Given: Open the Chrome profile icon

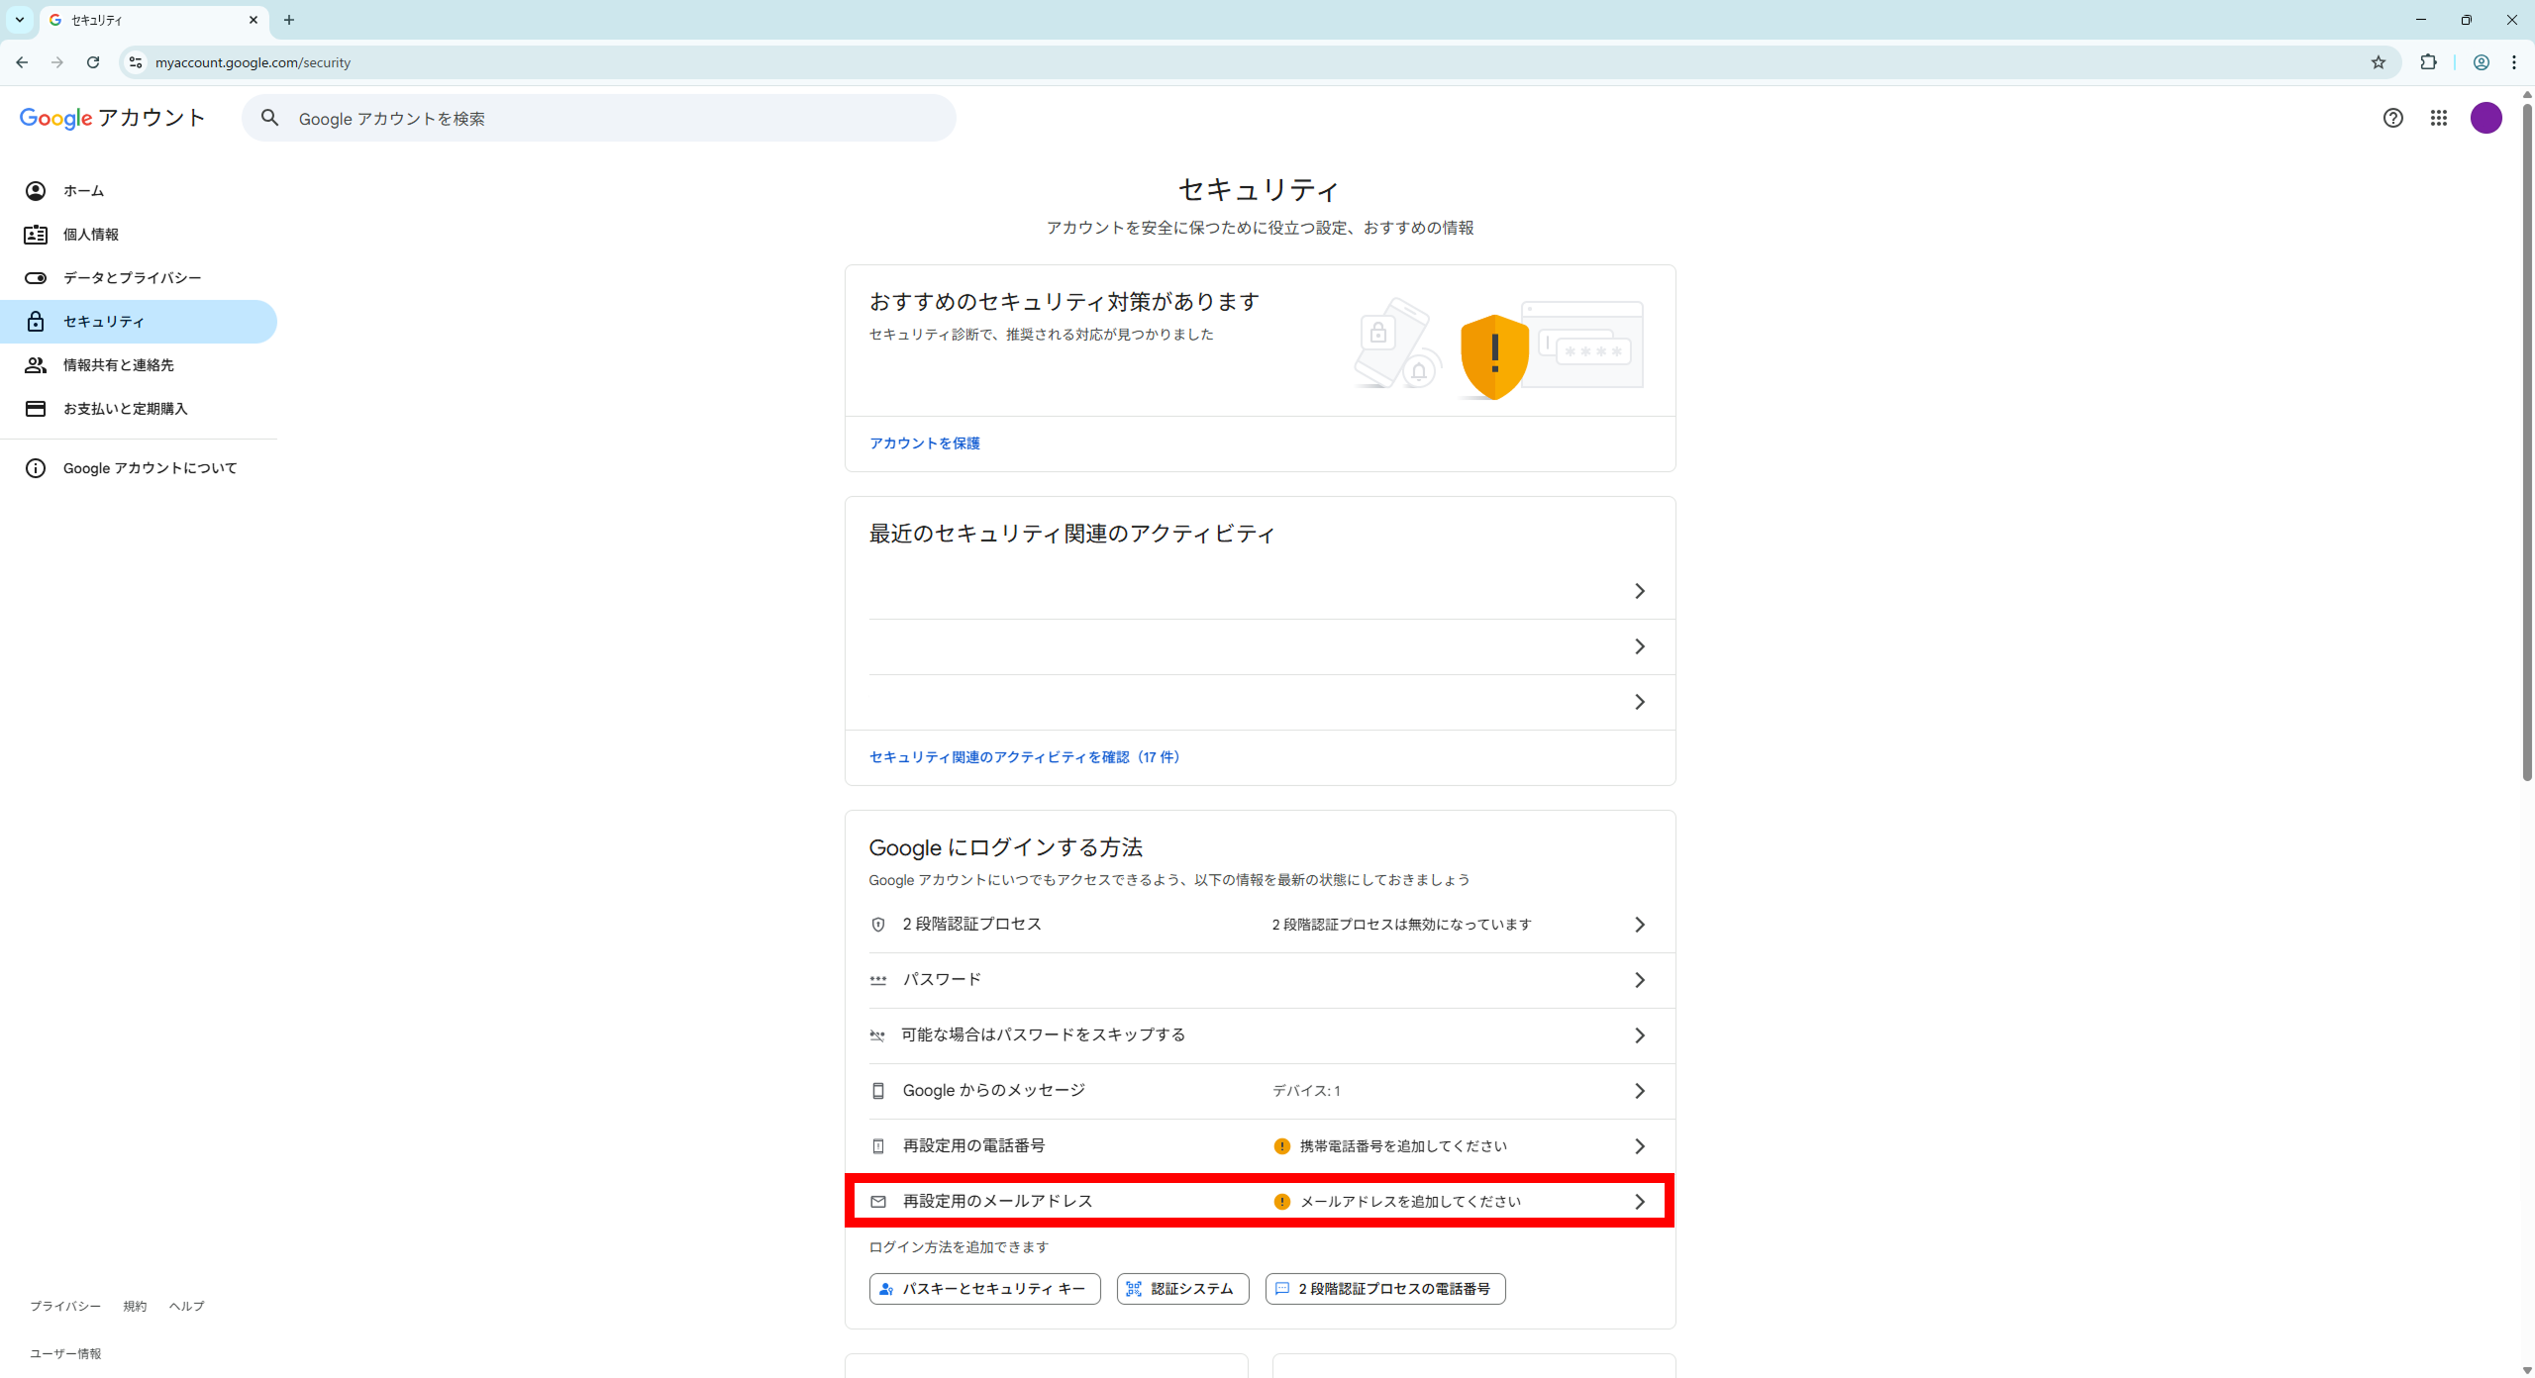Looking at the screenshot, I should (2481, 62).
